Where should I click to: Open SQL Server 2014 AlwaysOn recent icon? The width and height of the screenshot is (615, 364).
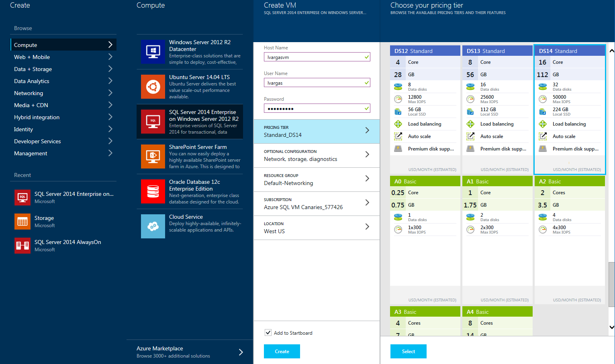tap(22, 246)
